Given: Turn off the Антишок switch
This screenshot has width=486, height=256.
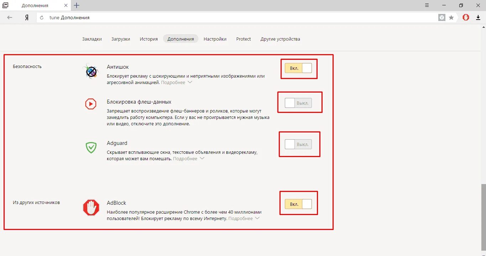Looking at the screenshot, I should 298,68.
